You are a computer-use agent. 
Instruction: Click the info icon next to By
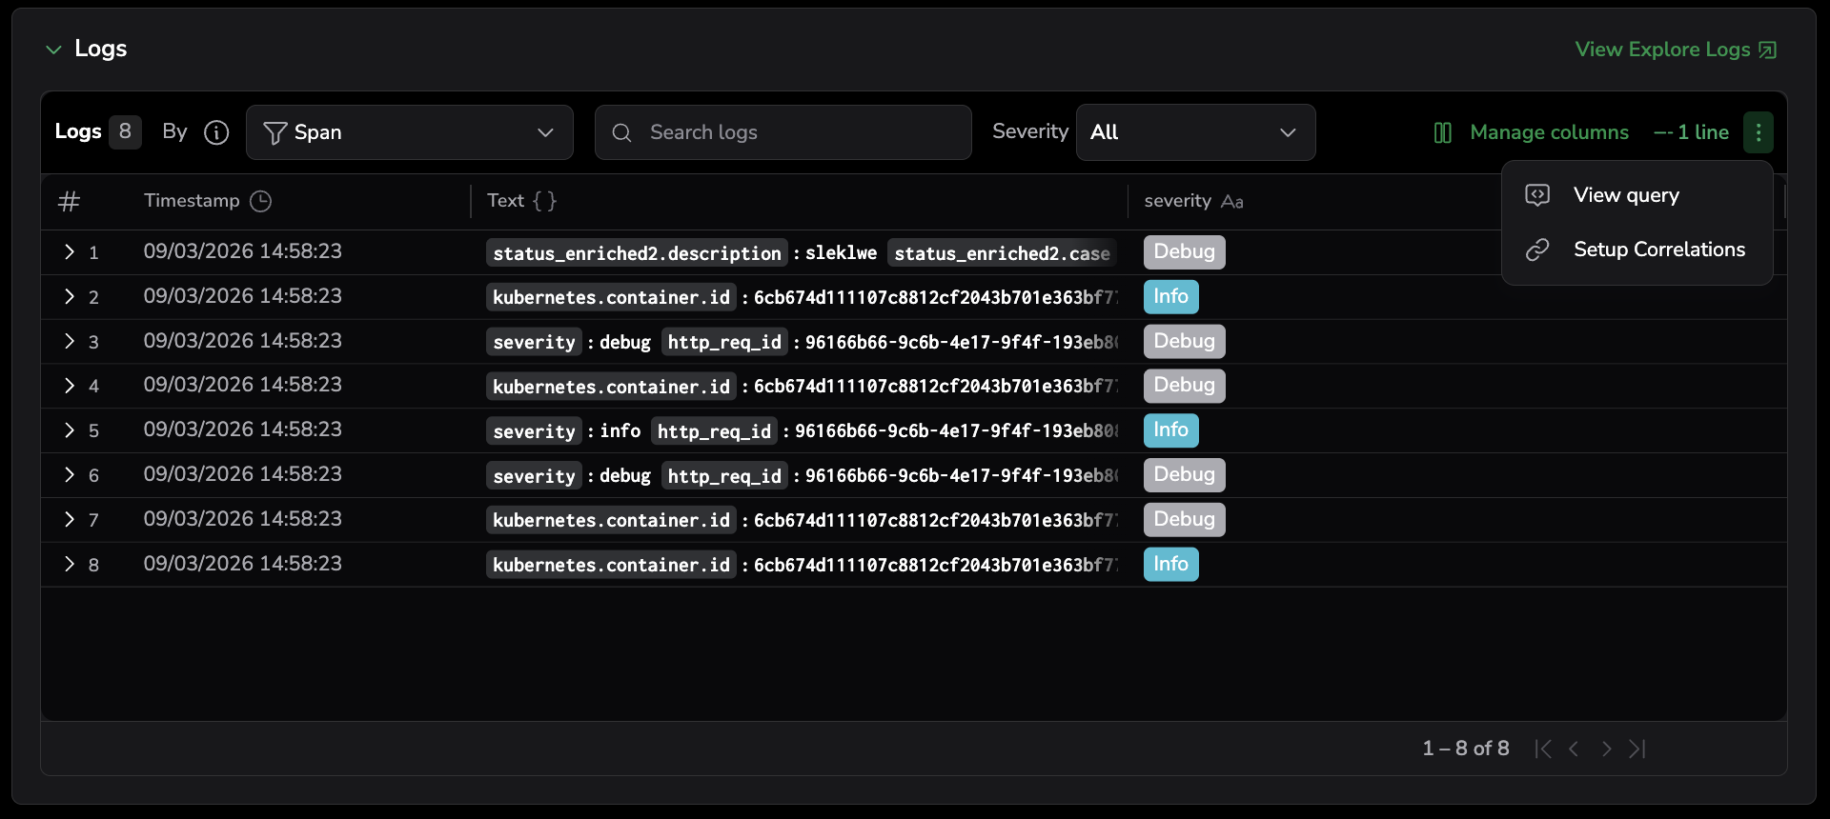(x=216, y=132)
